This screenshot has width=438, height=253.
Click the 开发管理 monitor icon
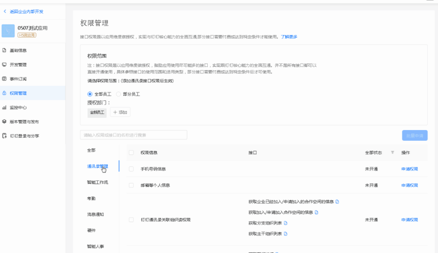(x=4, y=65)
